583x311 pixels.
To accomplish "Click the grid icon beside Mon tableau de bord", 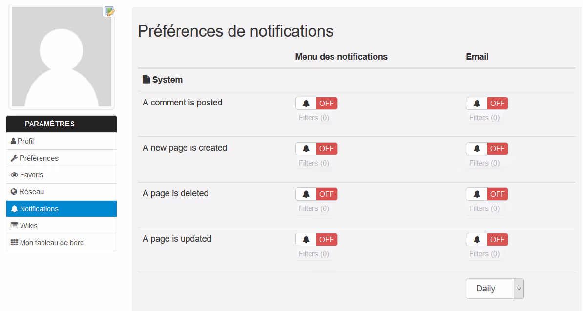I will point(14,243).
